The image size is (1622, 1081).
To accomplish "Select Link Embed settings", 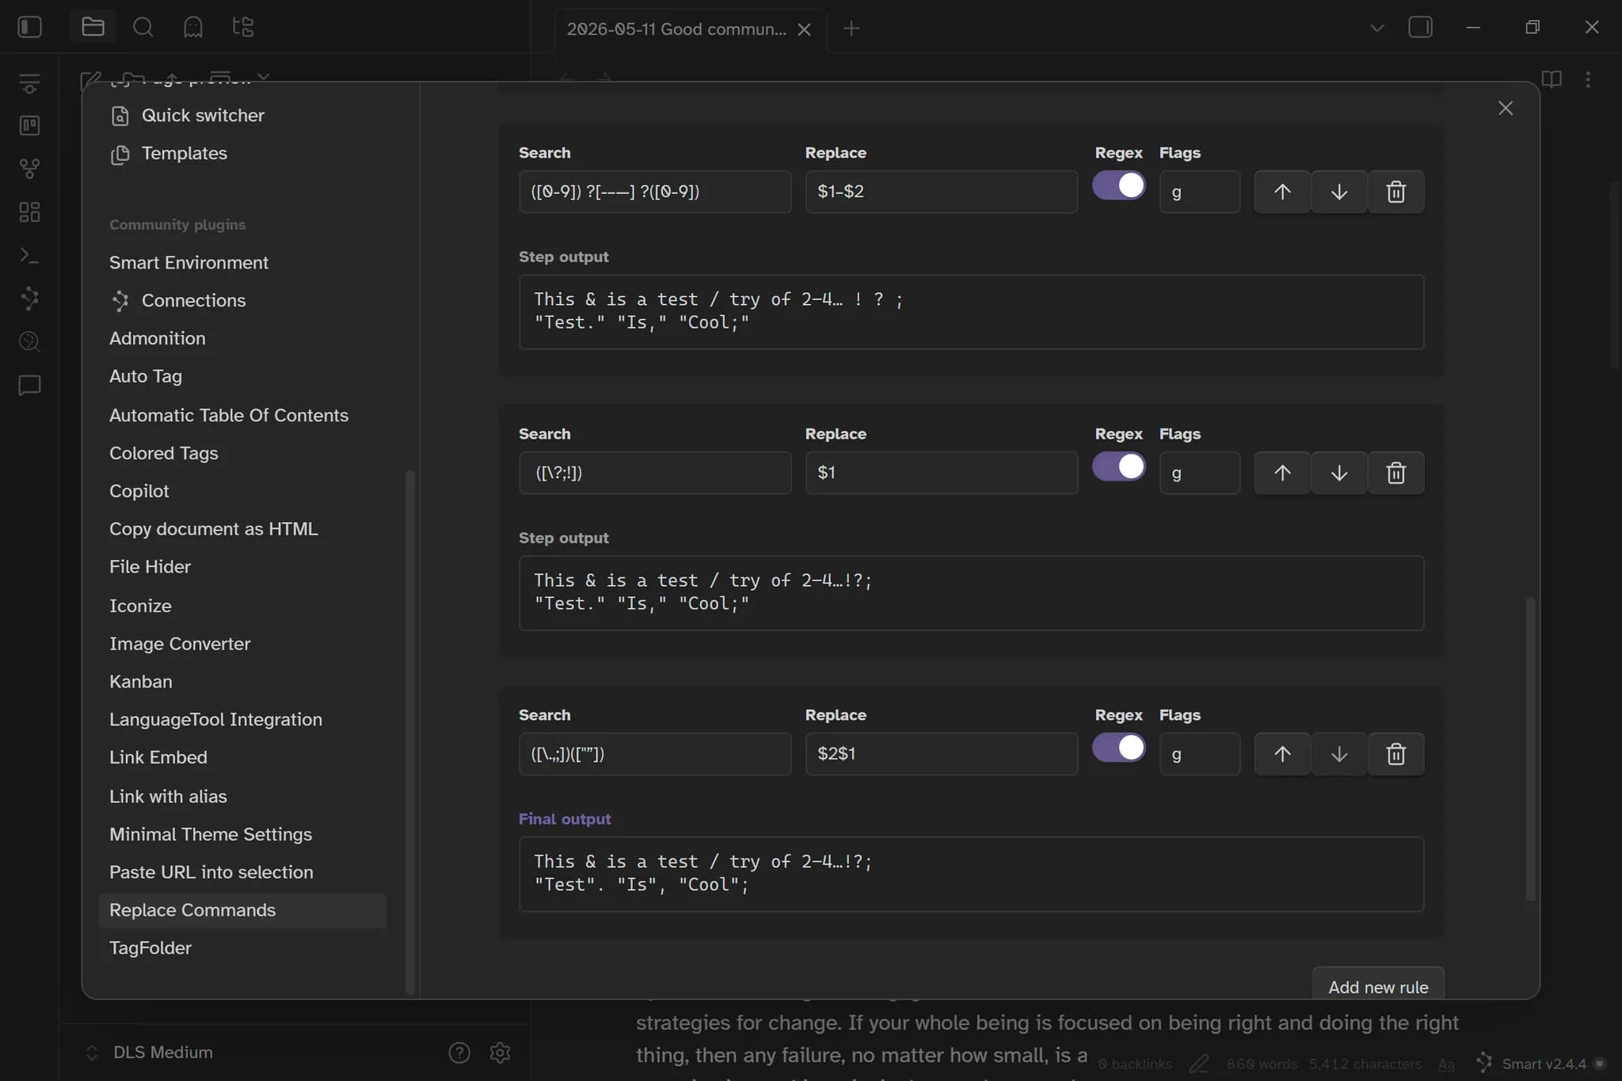I will (x=242, y=758).
